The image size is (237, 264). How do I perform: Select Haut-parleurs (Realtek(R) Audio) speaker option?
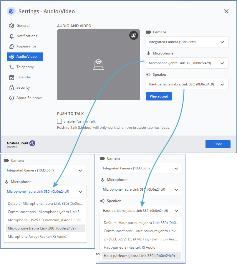pos(130,247)
